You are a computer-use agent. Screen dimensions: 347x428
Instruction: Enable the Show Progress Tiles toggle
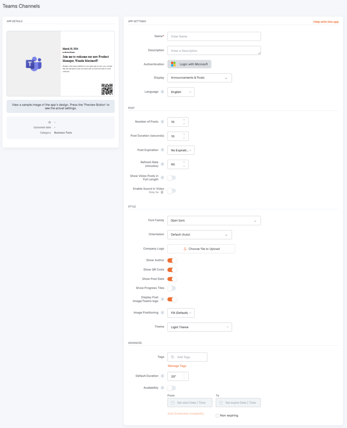pyautogui.click(x=171, y=288)
